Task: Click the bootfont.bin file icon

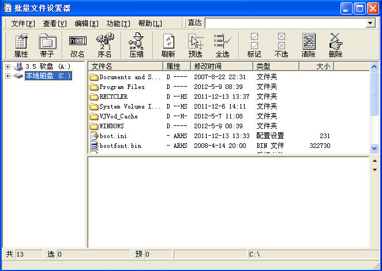Action: pyautogui.click(x=94, y=146)
